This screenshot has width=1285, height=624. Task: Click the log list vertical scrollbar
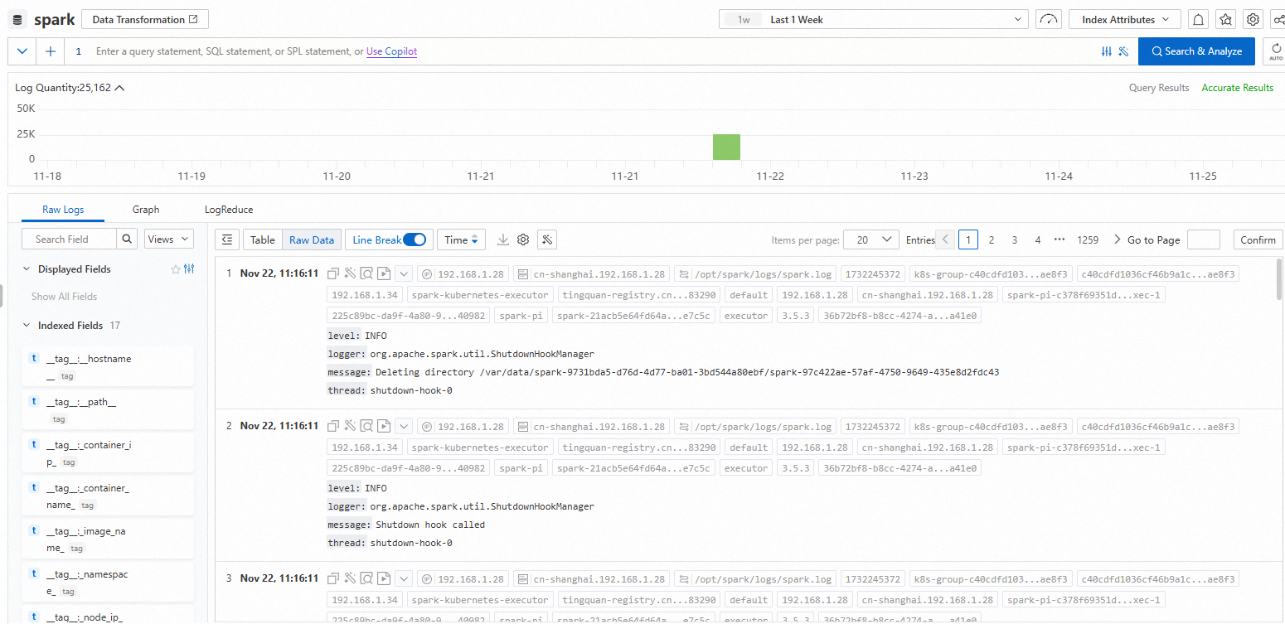click(x=1281, y=278)
